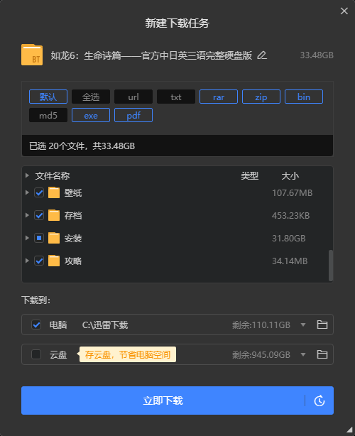The image size is (355, 436).
Task: Toggle the 默认 file filter
Action: [x=48, y=97]
